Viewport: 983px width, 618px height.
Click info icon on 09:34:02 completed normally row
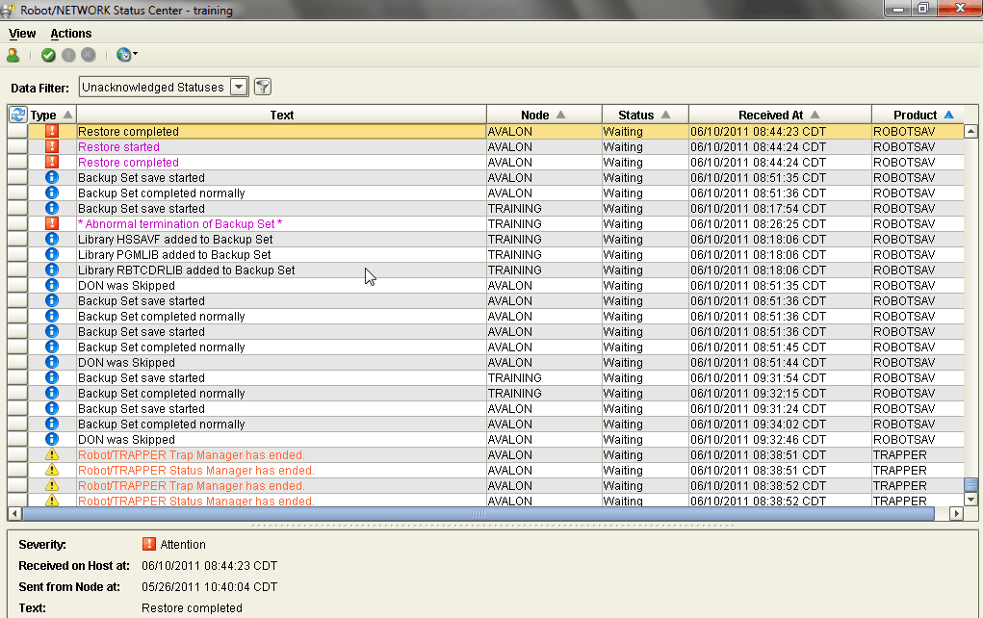coord(52,424)
